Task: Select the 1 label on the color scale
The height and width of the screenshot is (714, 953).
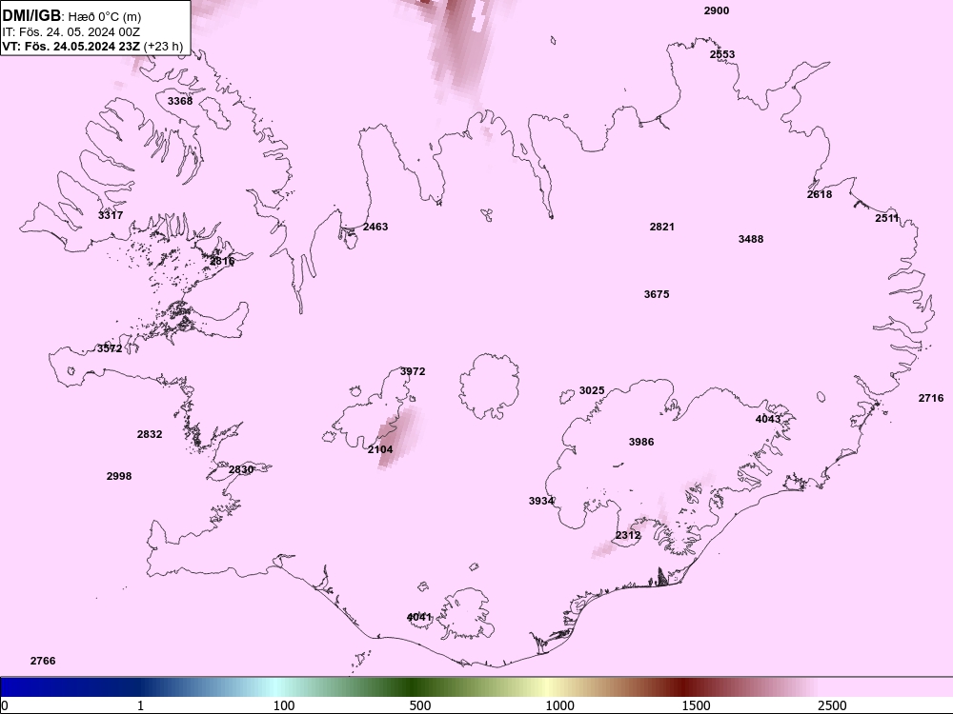Action: tap(140, 705)
